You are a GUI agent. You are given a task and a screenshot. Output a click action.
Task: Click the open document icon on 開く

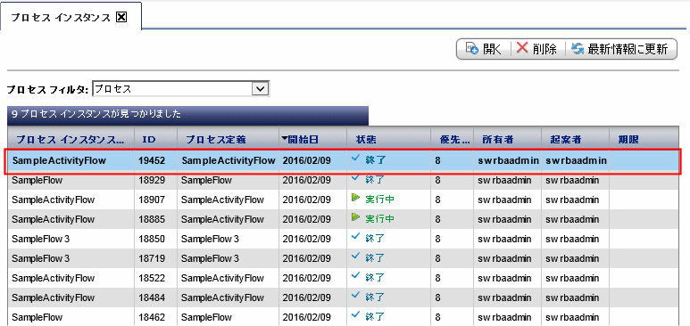472,49
